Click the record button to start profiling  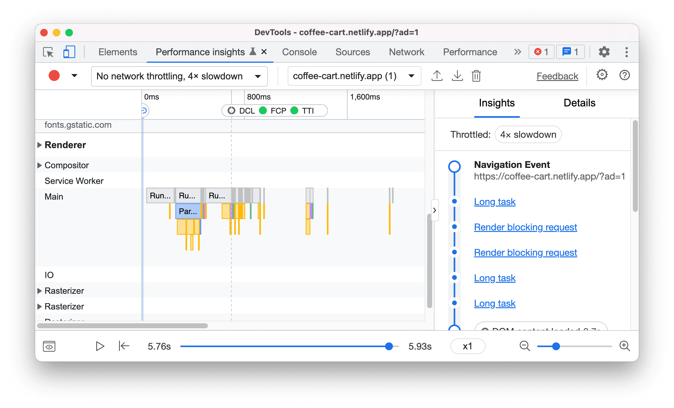coord(53,76)
